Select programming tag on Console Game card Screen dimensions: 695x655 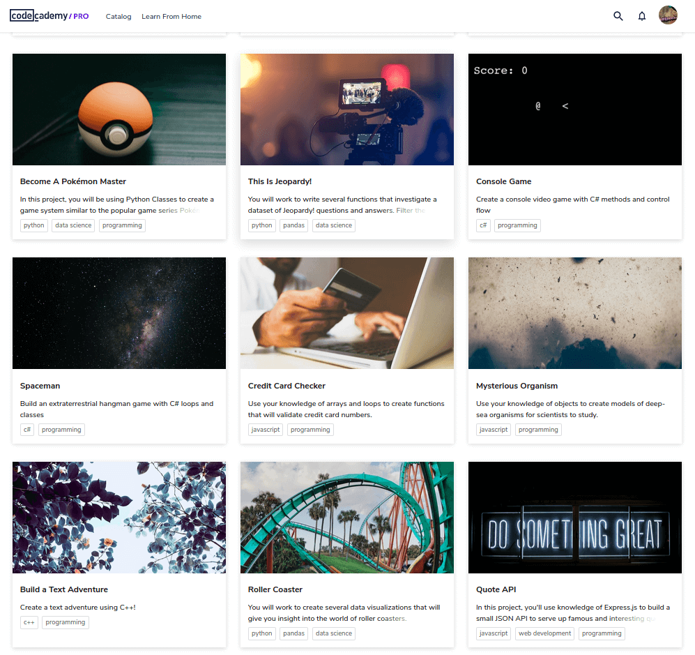517,225
